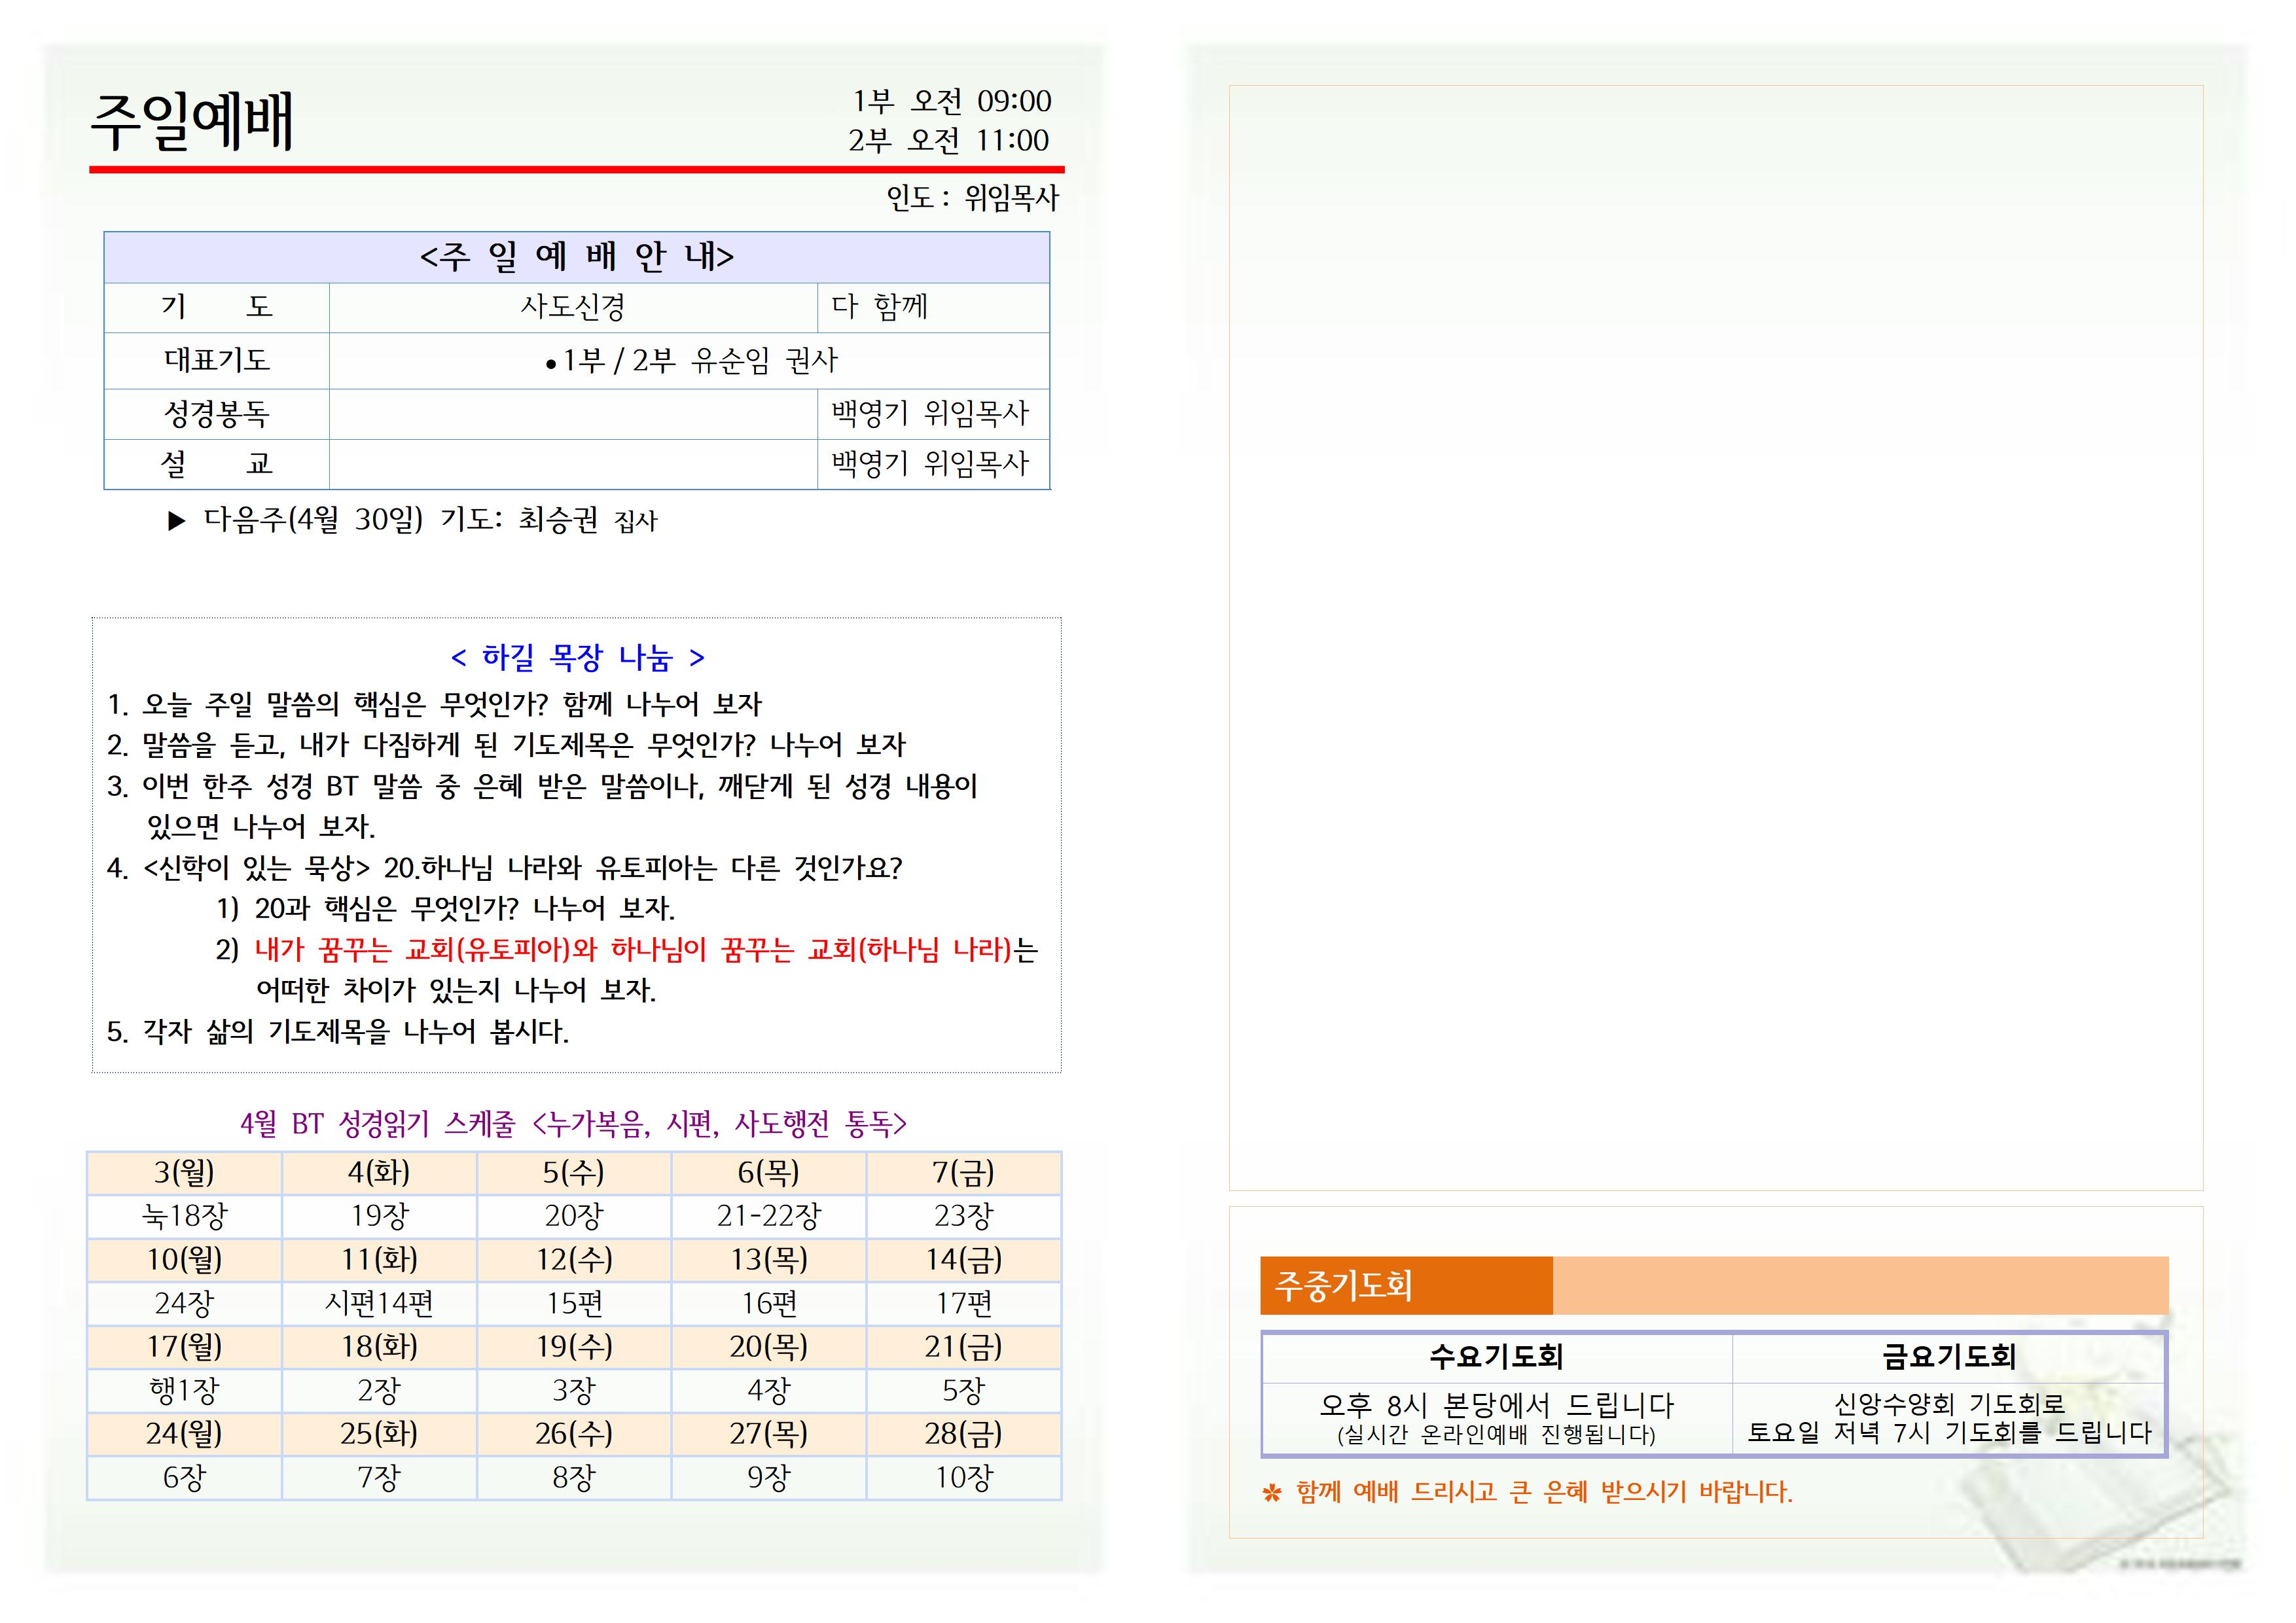This screenshot has width=2296, height=1623.
Task: Click the 주일예배 main heading
Action: [x=192, y=122]
